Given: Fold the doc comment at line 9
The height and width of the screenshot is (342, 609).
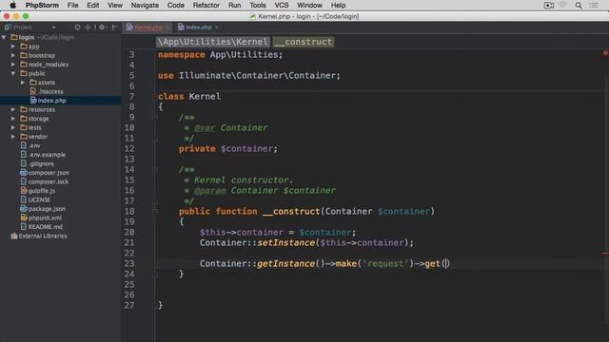Looking at the screenshot, I should [x=155, y=118].
